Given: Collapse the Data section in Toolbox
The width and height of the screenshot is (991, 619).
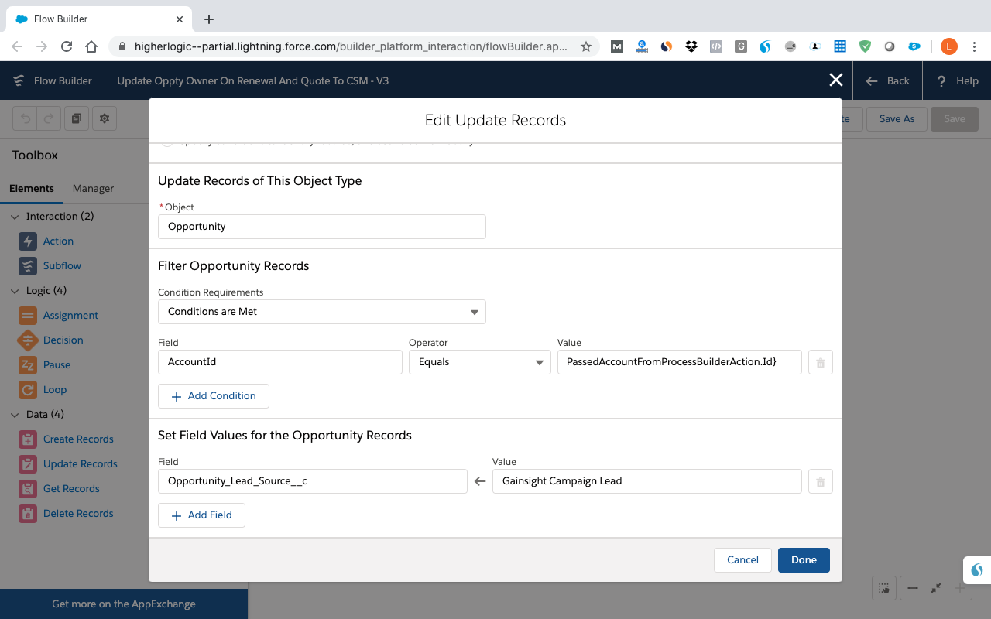Looking at the screenshot, I should click(x=15, y=415).
